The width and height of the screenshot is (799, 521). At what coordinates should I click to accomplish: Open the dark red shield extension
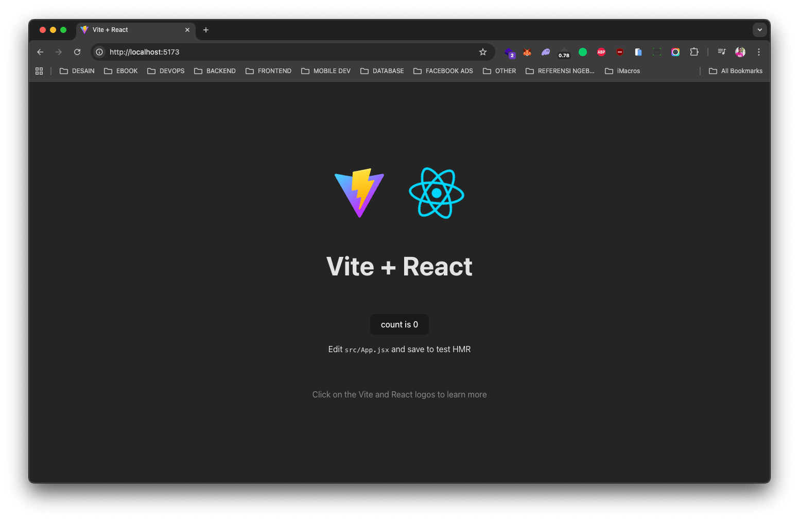(x=620, y=52)
